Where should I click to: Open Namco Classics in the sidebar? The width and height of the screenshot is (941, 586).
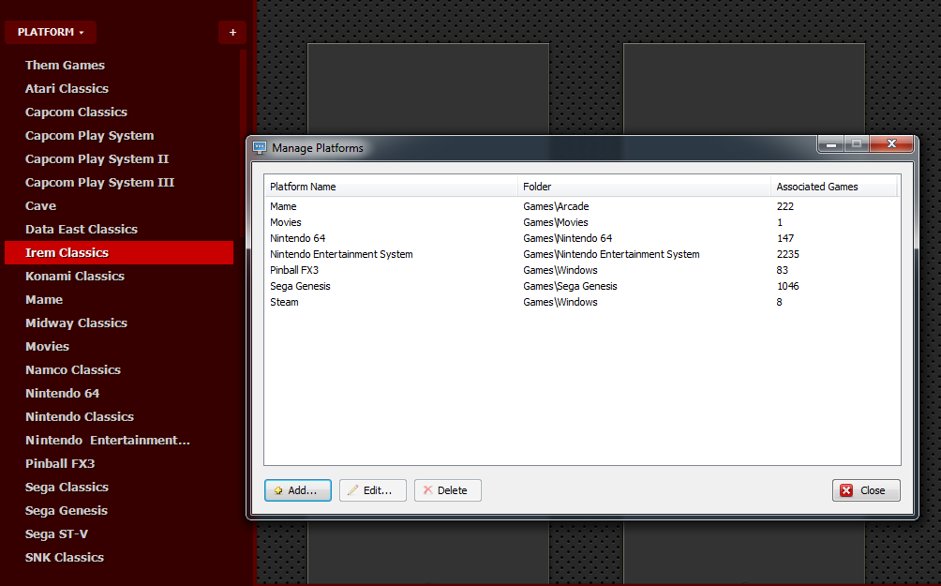(72, 369)
